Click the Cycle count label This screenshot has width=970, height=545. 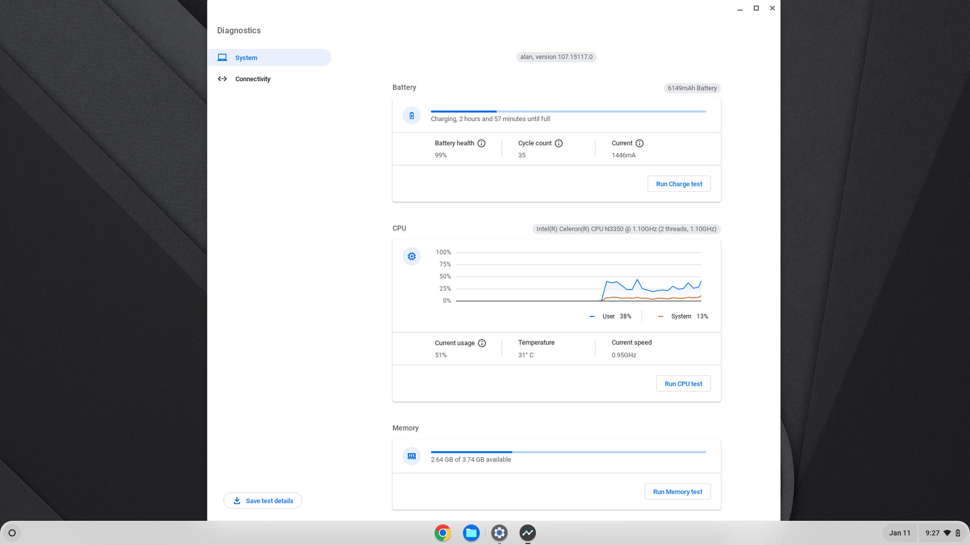pos(535,144)
